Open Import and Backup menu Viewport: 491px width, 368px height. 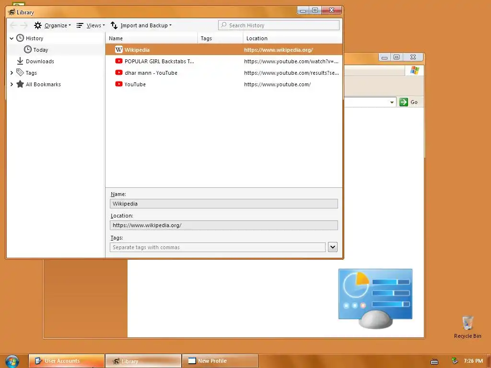(x=141, y=25)
